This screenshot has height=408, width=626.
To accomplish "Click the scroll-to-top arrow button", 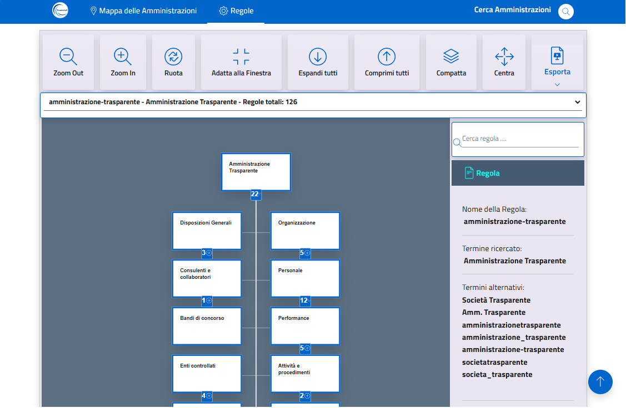I will tap(600, 382).
